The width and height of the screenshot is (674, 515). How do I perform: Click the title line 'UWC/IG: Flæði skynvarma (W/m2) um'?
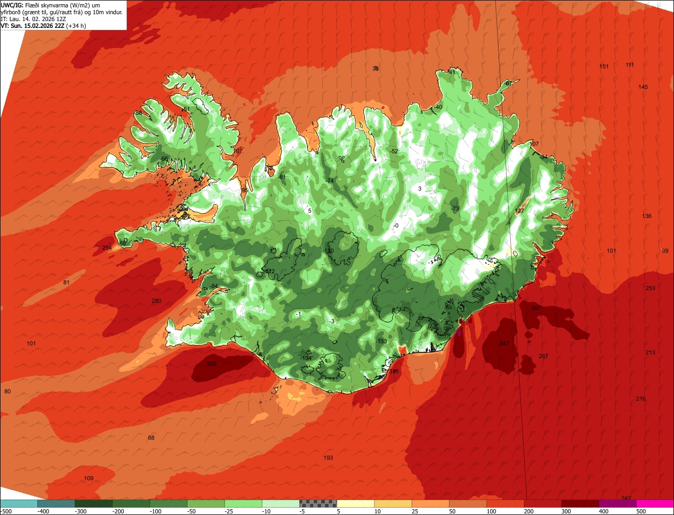[x=51, y=4]
